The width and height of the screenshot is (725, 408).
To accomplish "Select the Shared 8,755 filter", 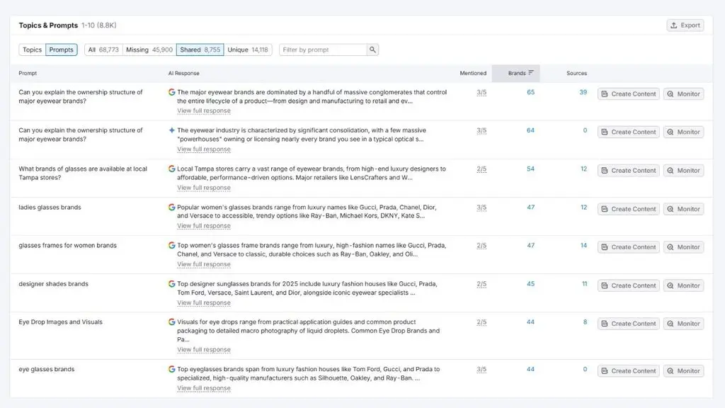I will click(200, 50).
